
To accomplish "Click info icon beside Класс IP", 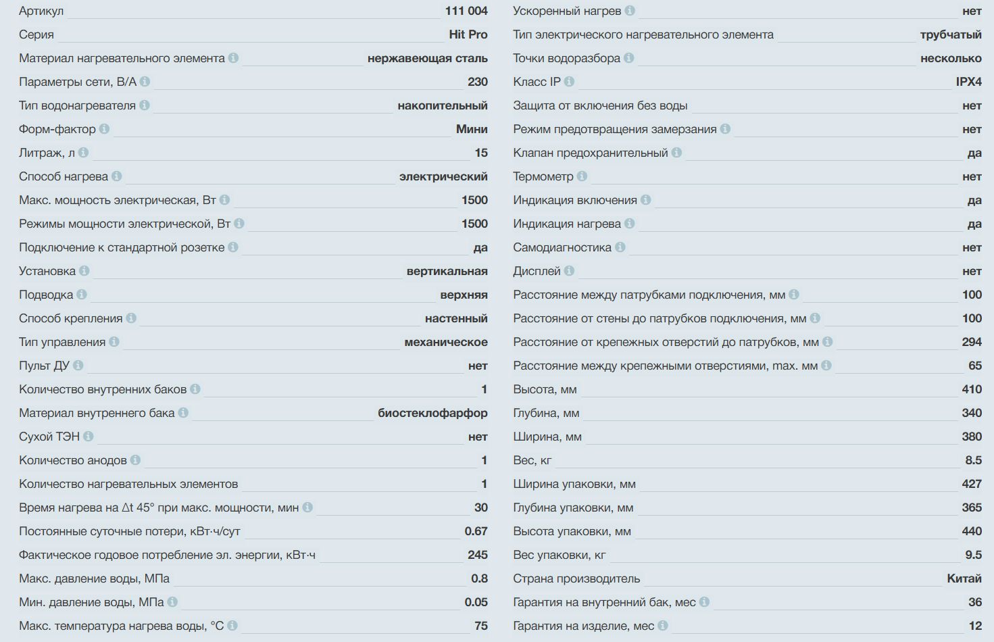I will point(569,82).
